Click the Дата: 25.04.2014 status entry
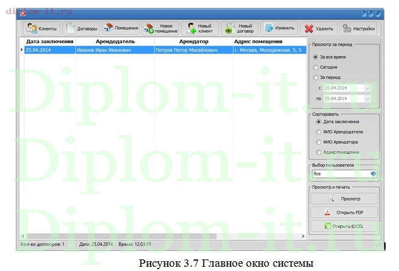Image resolution: width=399 pixels, height=271 pixels. pyautogui.click(x=96, y=244)
